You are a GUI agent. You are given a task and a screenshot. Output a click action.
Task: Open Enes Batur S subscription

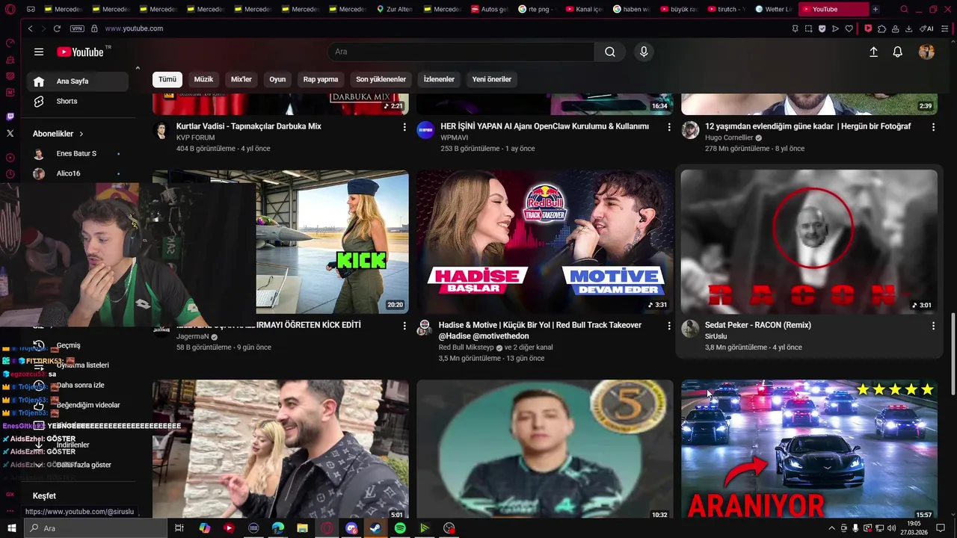(78, 154)
